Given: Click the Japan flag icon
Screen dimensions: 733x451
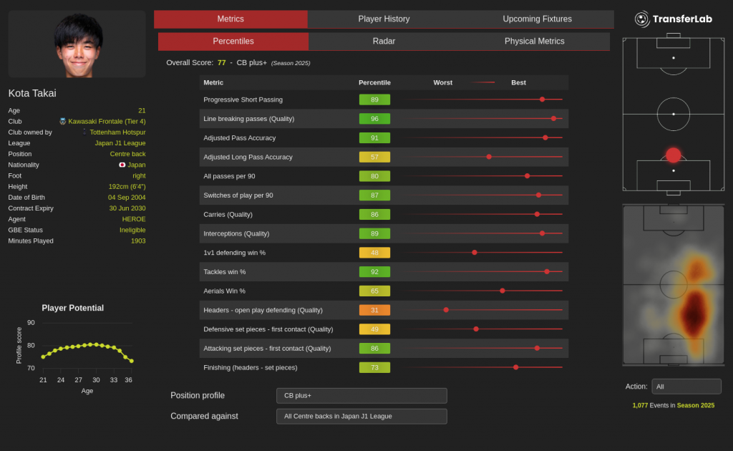Looking at the screenshot, I should coord(122,165).
